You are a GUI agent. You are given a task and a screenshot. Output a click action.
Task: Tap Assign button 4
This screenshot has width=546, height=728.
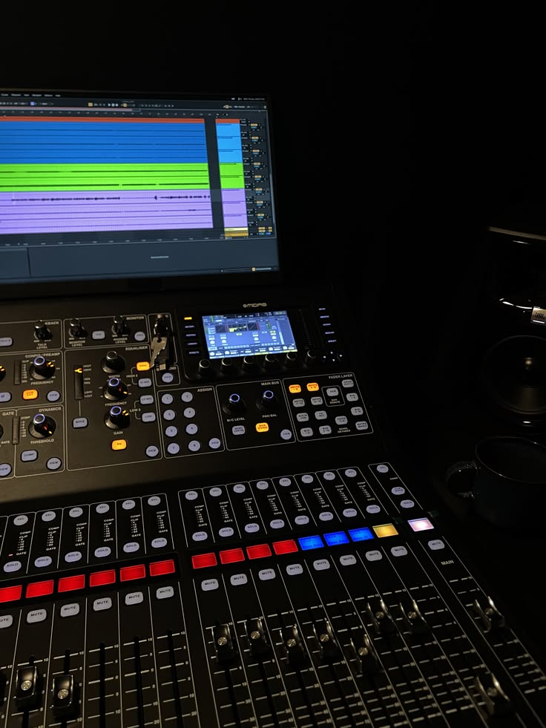click(x=189, y=413)
